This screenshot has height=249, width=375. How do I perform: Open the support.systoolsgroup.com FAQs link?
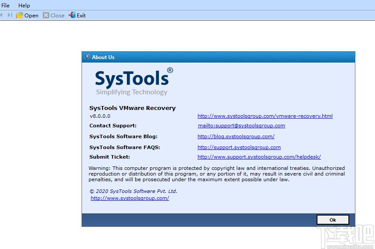(x=239, y=147)
